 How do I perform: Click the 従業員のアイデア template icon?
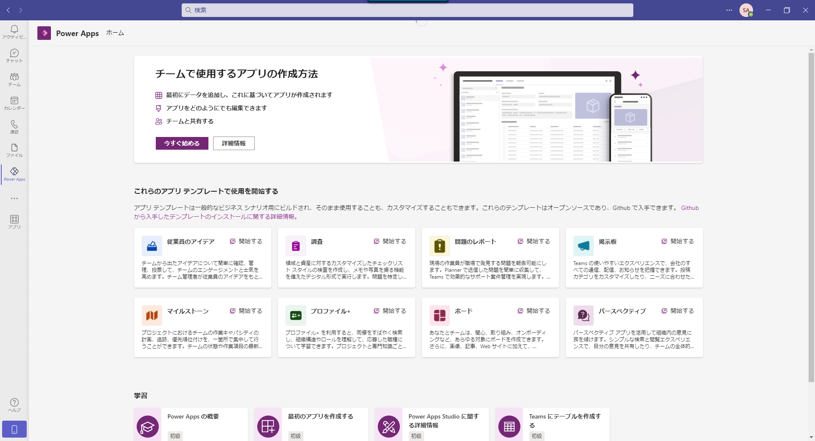(152, 246)
